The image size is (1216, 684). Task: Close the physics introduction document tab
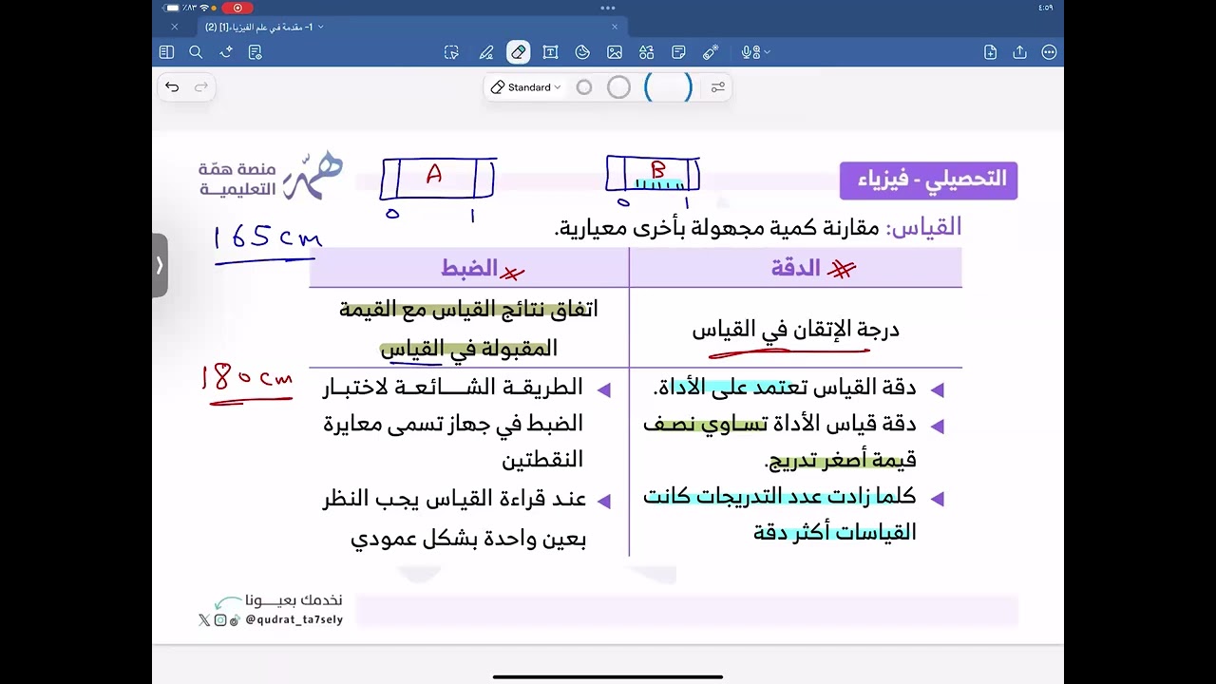(x=615, y=27)
